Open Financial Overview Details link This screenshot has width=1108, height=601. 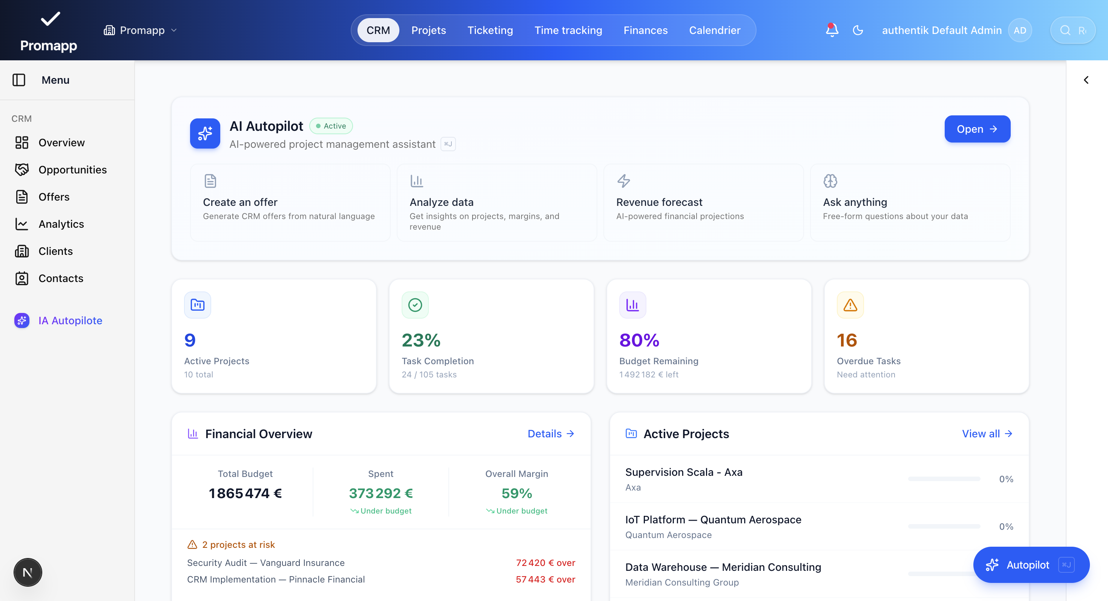551,434
